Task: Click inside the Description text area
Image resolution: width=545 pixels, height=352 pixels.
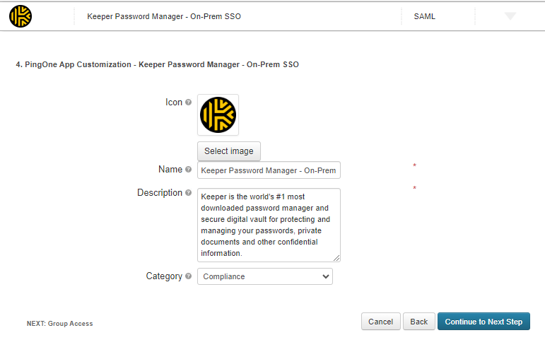Action: tap(269, 224)
